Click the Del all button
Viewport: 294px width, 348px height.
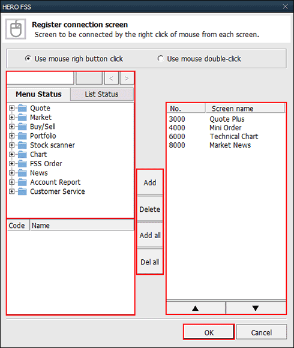click(150, 262)
